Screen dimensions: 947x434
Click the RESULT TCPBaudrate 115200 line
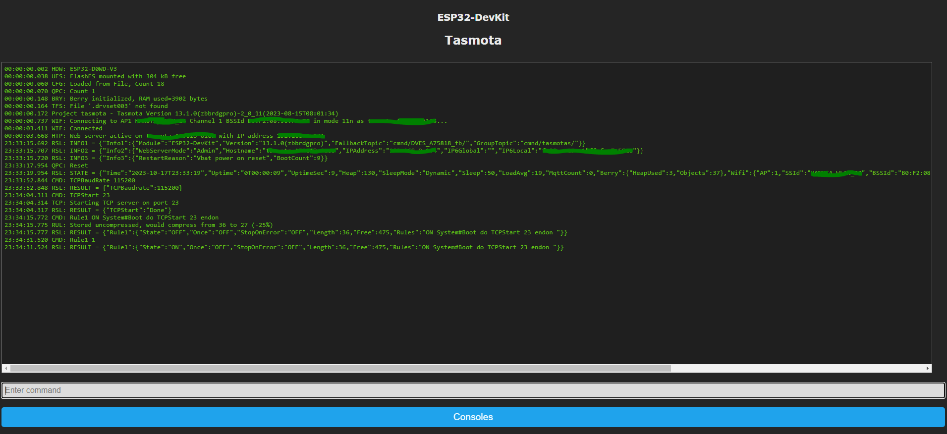[x=94, y=188]
